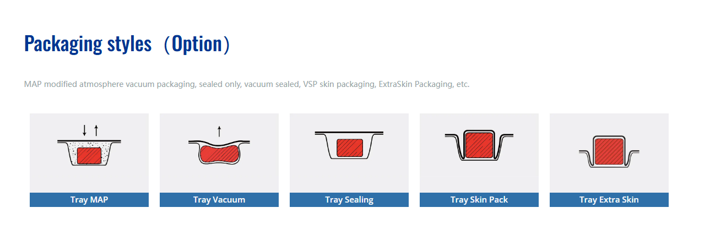
Task: Select the Tray MAP label bar
Action: point(89,200)
